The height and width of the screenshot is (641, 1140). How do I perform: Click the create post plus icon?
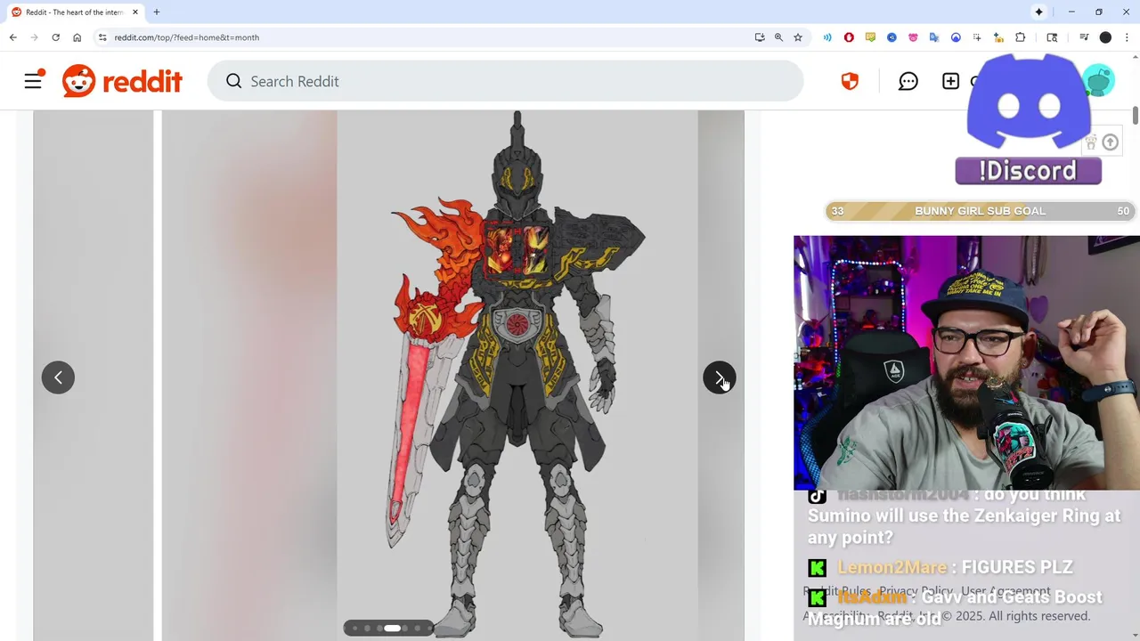(950, 81)
